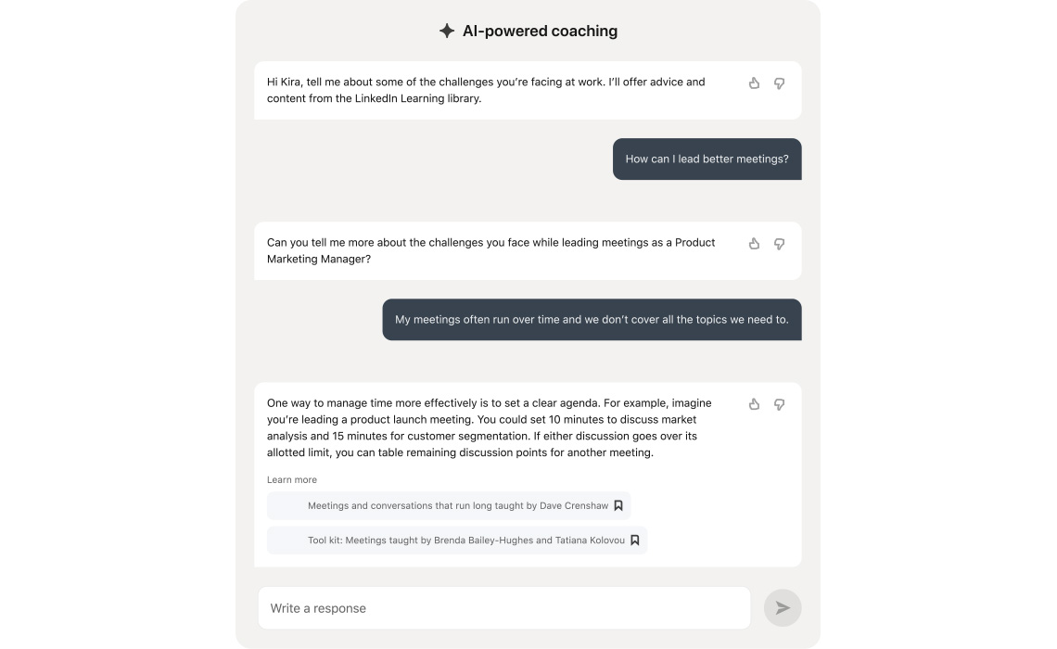Screen dimensions: 1057x649
Task: Like the Product Marketing Manager question
Action: [x=754, y=243]
